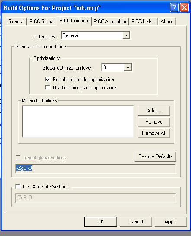Image resolution: width=191 pixels, height=236 pixels.
Task: Uncheck Enable assembler optimization
Action: 48,79
